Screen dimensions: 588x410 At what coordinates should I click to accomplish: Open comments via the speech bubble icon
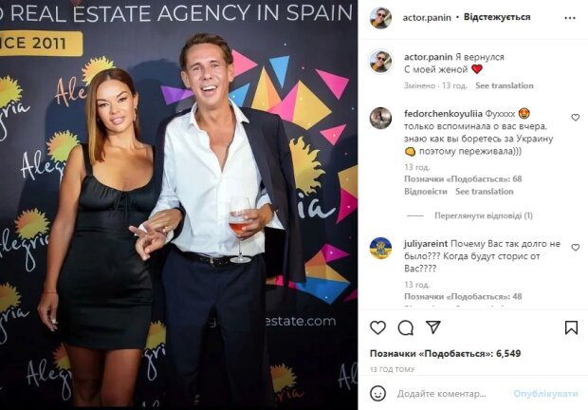click(405, 327)
